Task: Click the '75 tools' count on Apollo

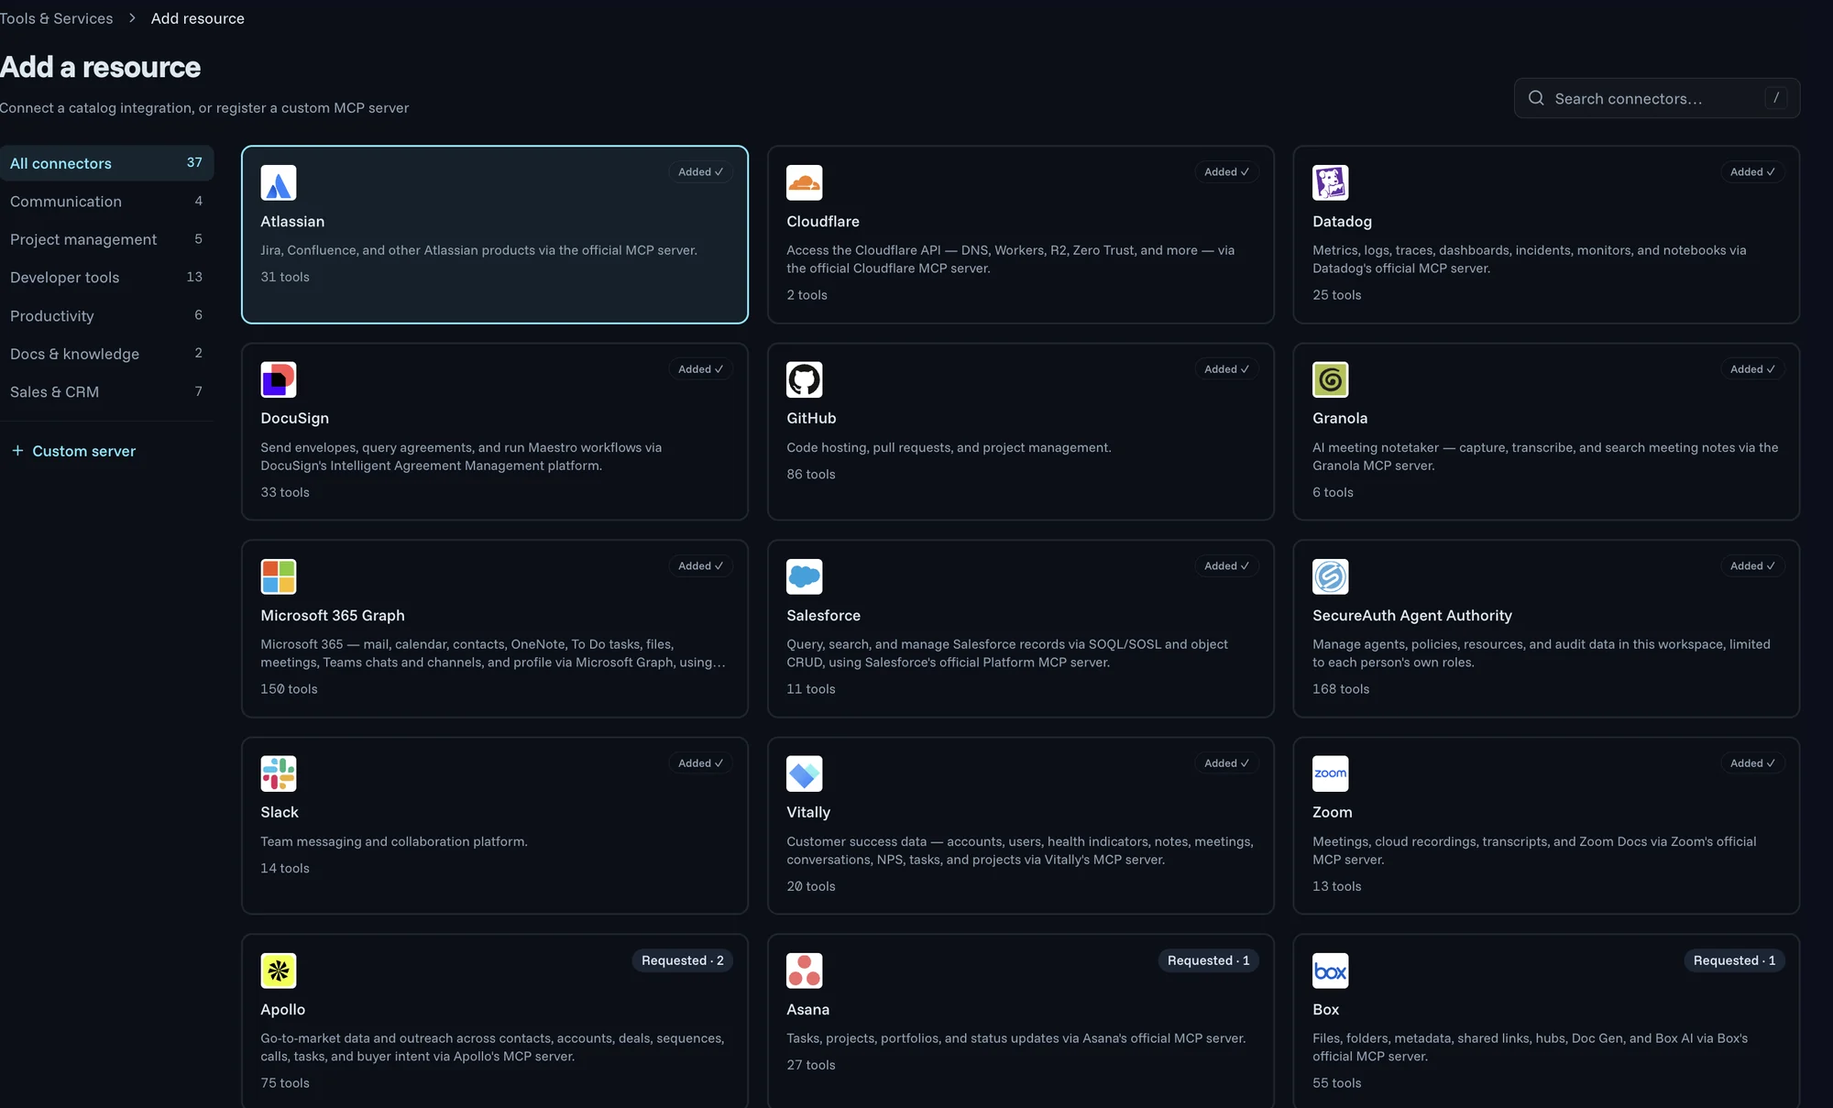Action: point(285,1082)
